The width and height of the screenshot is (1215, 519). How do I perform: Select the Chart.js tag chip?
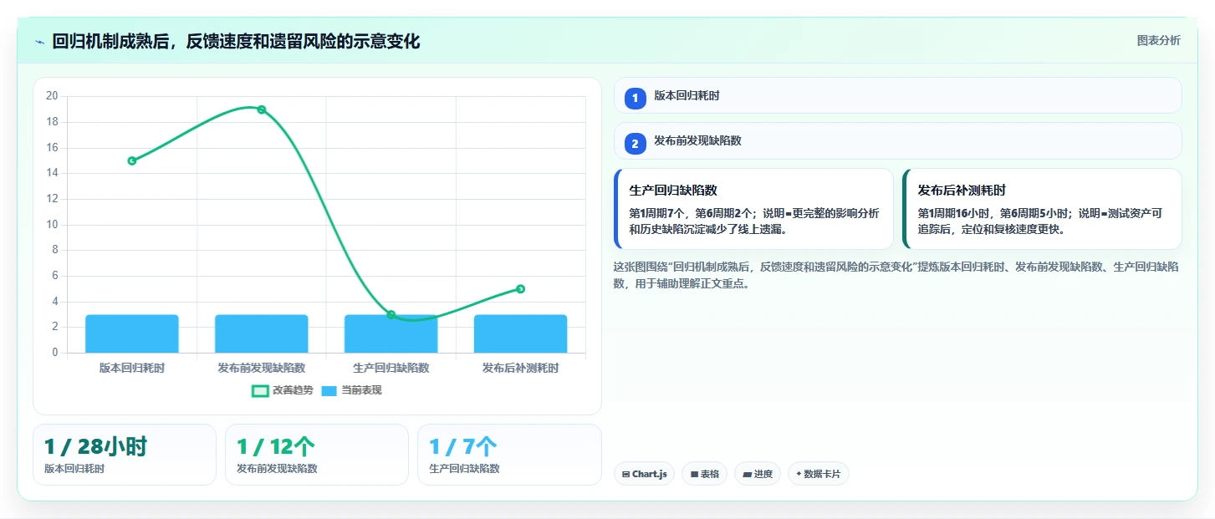pos(644,474)
